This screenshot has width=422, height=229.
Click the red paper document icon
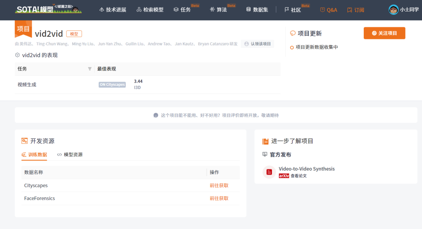269,172
